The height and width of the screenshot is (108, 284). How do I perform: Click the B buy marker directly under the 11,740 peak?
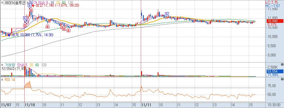pos(31,10)
